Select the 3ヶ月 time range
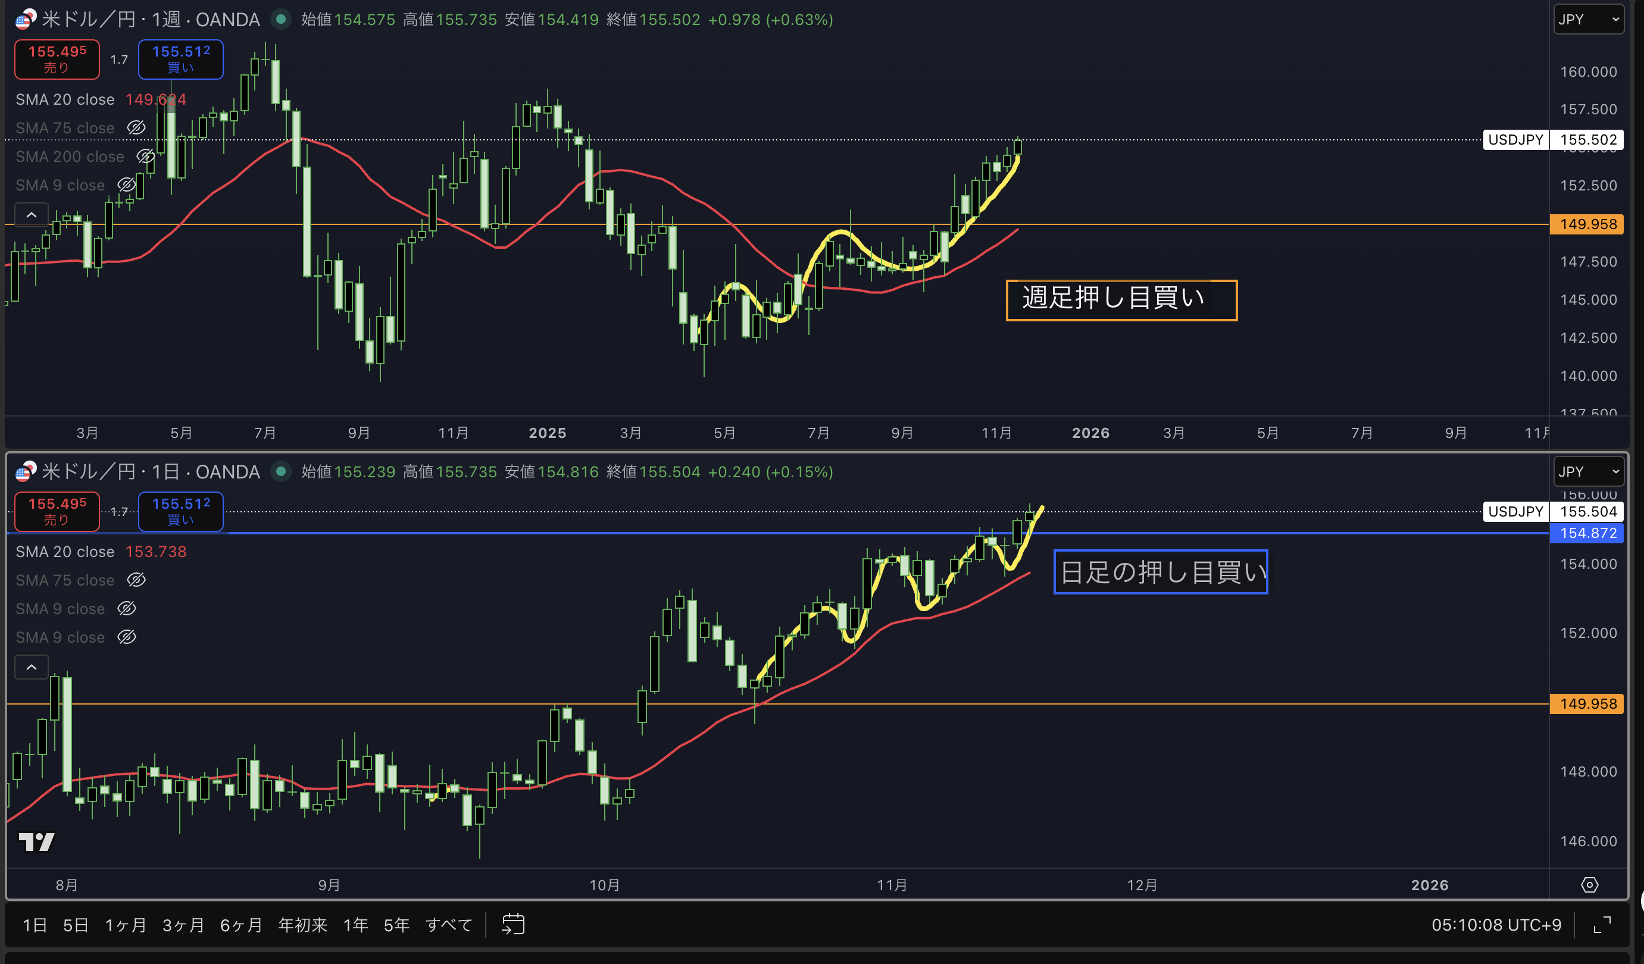The width and height of the screenshot is (1644, 964). pyautogui.click(x=183, y=925)
